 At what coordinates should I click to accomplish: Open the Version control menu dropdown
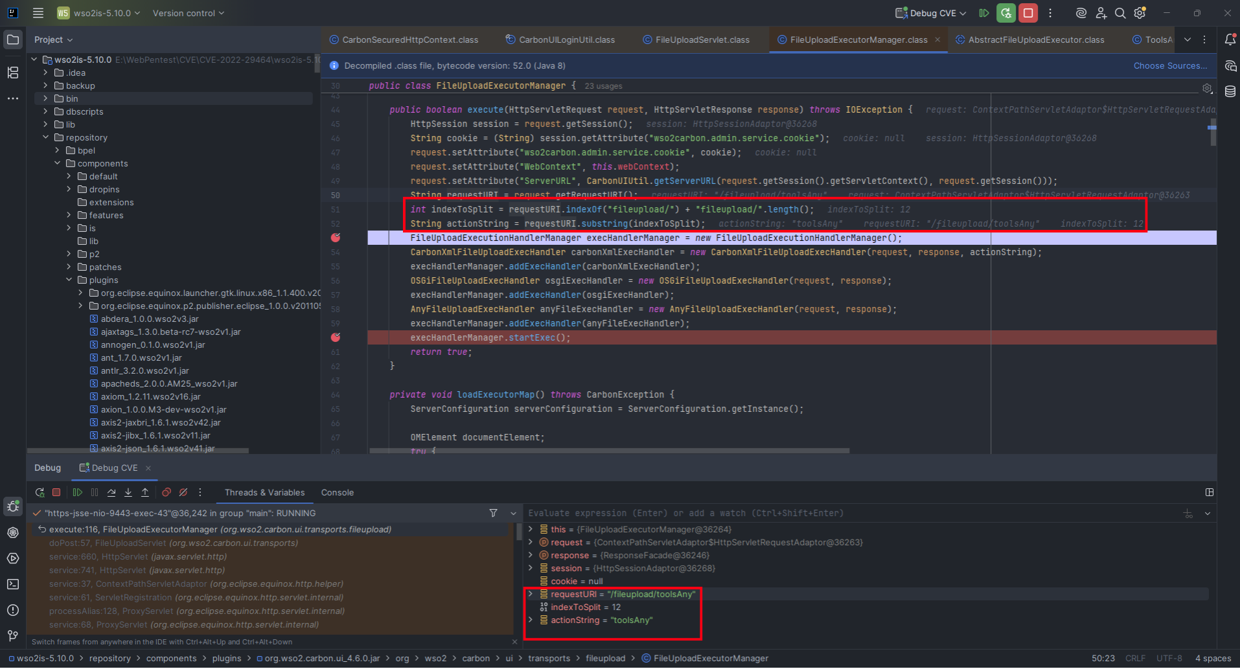[187, 13]
